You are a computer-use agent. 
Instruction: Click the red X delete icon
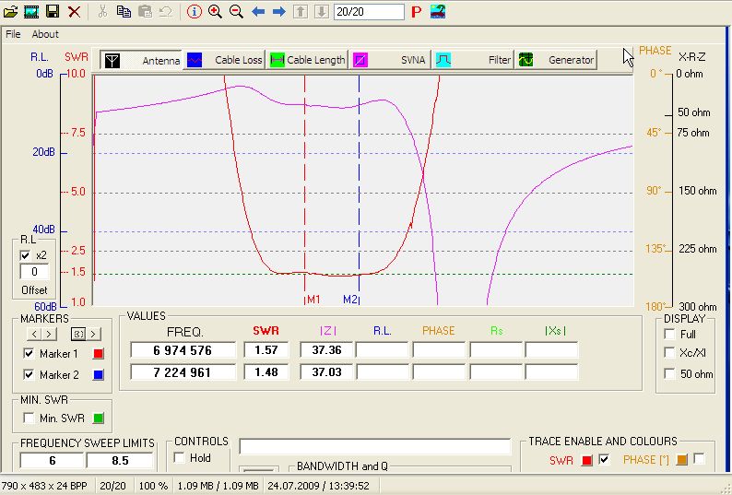tap(74, 12)
